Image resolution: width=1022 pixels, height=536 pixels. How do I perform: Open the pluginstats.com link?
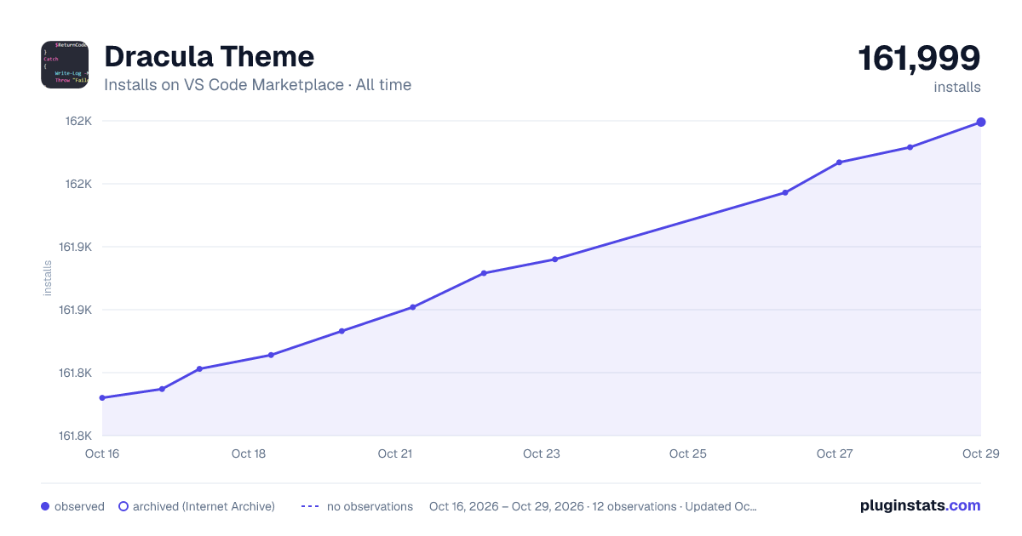click(x=921, y=505)
